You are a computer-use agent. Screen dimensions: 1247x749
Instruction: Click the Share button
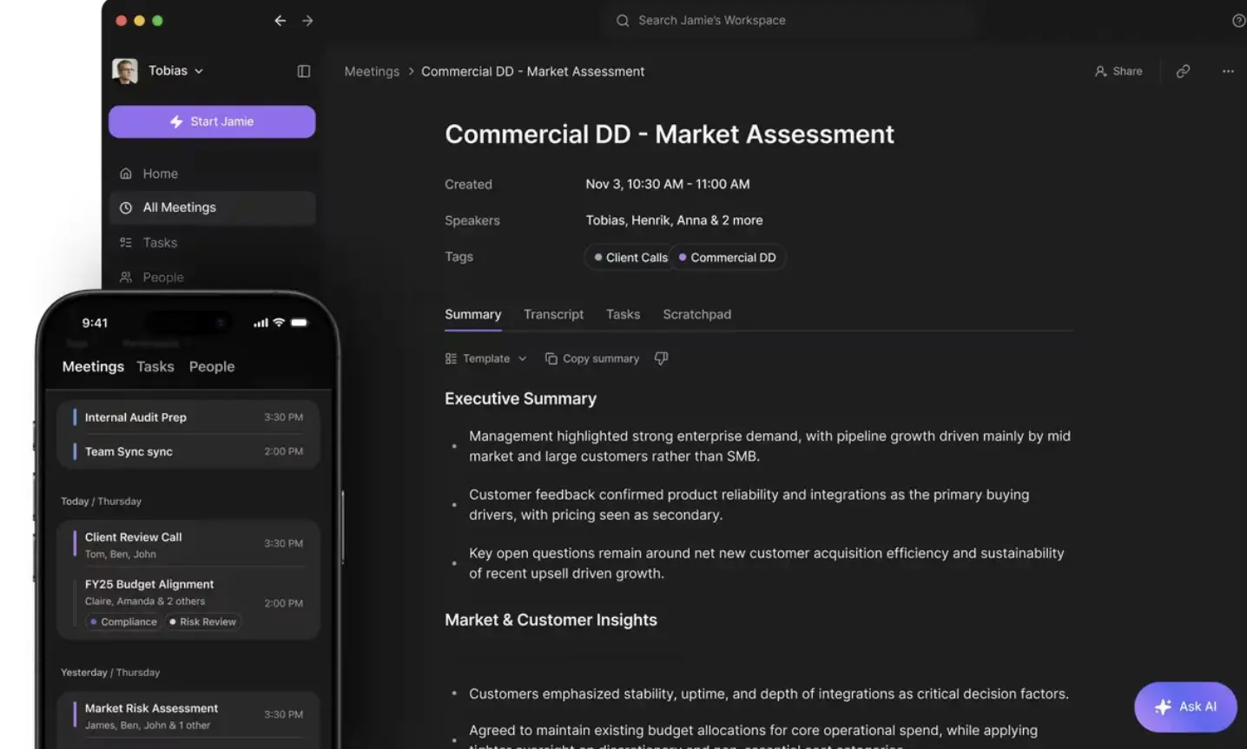coord(1118,71)
